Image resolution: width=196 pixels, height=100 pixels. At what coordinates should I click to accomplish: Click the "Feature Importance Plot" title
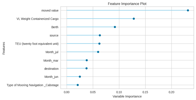(127, 4)
